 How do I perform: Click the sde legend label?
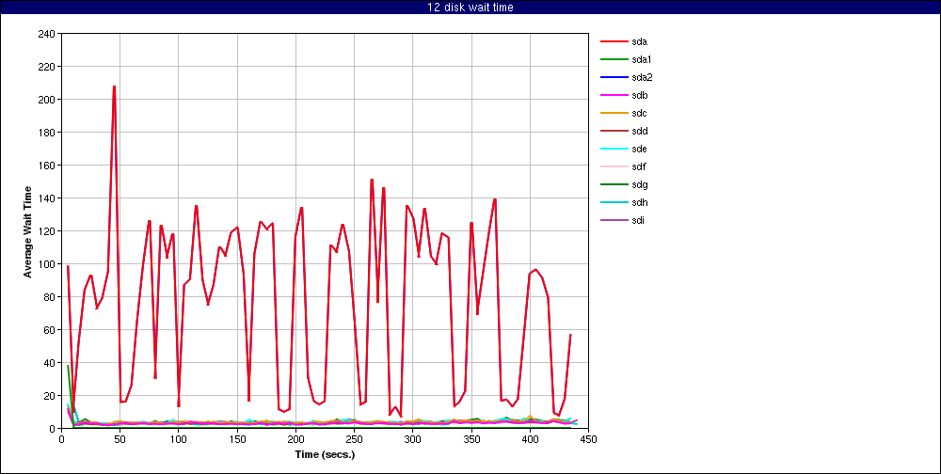639,149
